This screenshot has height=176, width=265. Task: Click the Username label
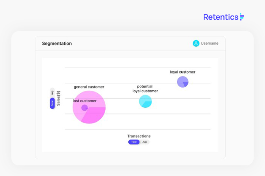coord(209,43)
